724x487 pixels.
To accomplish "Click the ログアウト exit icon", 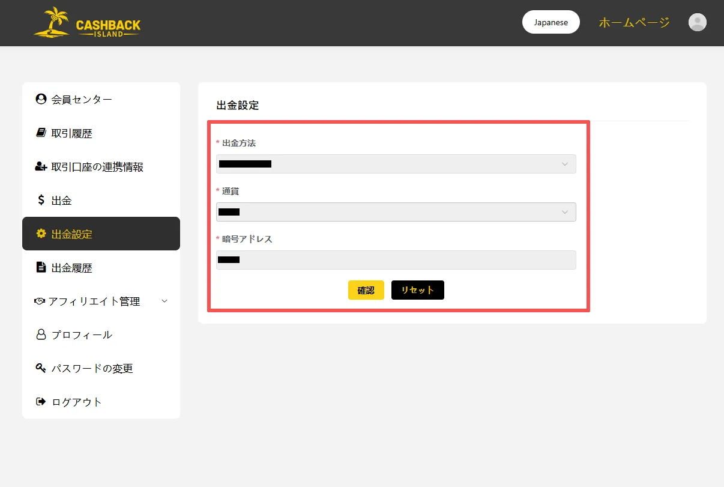I will pyautogui.click(x=41, y=402).
